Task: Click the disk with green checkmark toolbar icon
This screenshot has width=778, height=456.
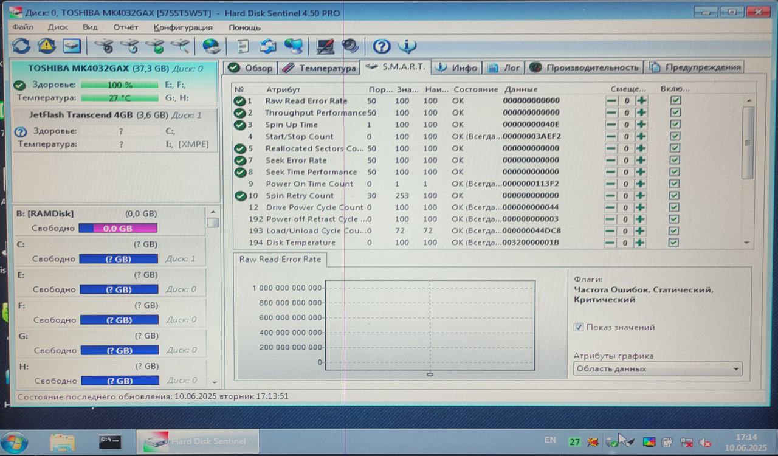Action: point(154,46)
